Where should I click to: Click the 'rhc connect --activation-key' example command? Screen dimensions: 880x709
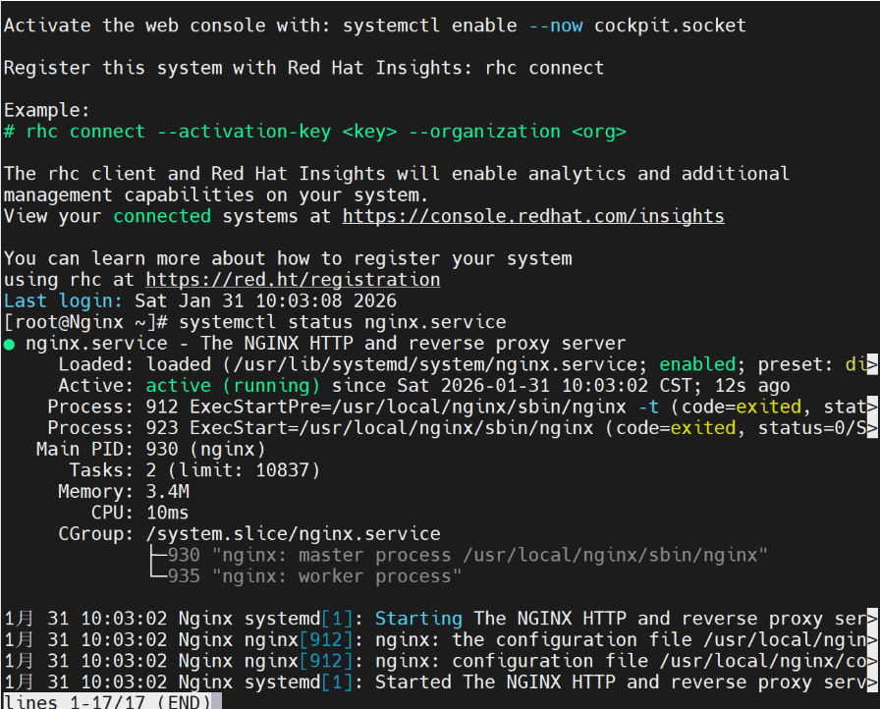[315, 132]
